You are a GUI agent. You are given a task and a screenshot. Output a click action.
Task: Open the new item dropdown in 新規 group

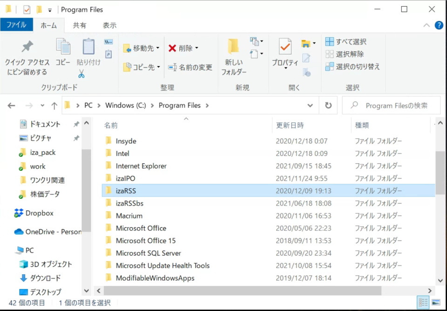click(x=257, y=41)
